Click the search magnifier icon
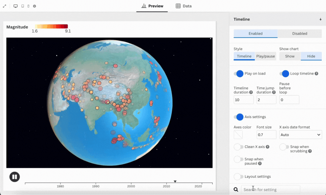The height and width of the screenshot is (195, 326). point(236,190)
